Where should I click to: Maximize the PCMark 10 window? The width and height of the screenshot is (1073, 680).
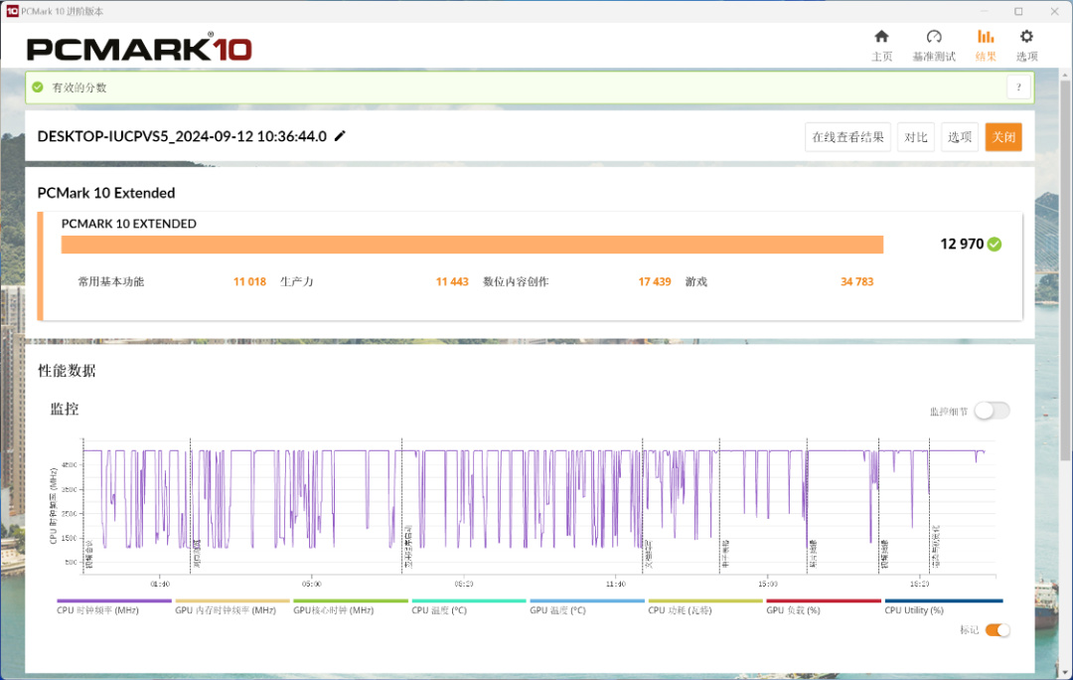pos(1018,11)
